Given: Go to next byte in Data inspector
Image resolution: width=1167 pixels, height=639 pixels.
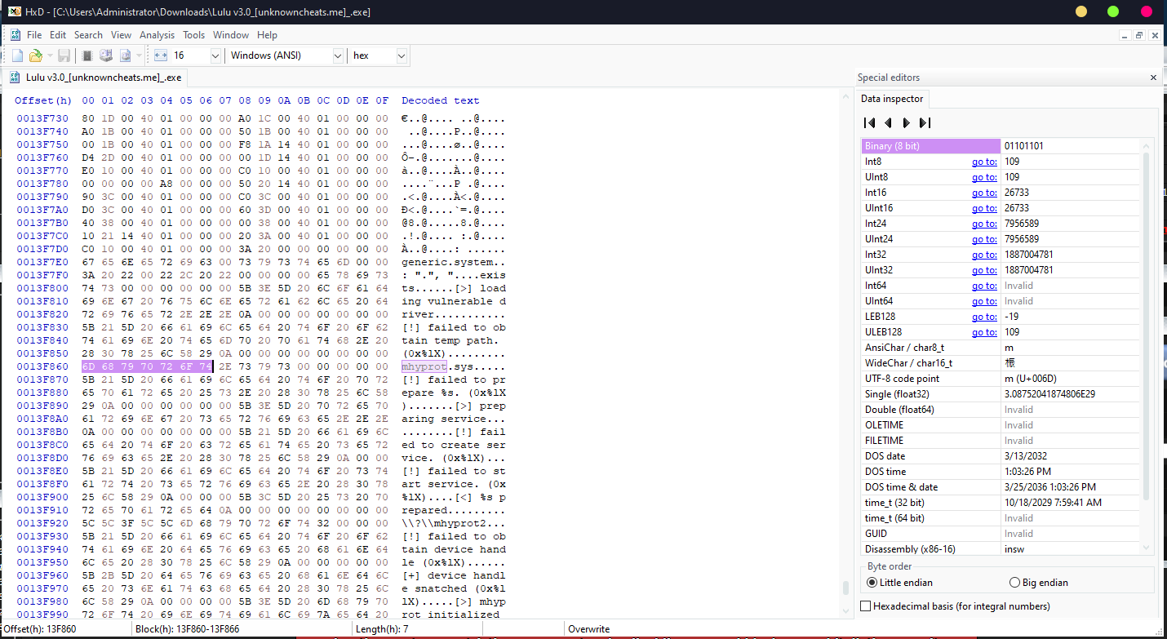Looking at the screenshot, I should [906, 122].
